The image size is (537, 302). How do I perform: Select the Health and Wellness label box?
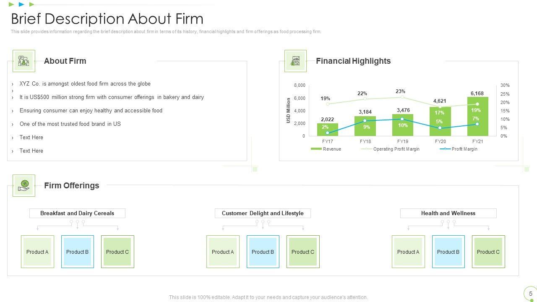click(448, 213)
